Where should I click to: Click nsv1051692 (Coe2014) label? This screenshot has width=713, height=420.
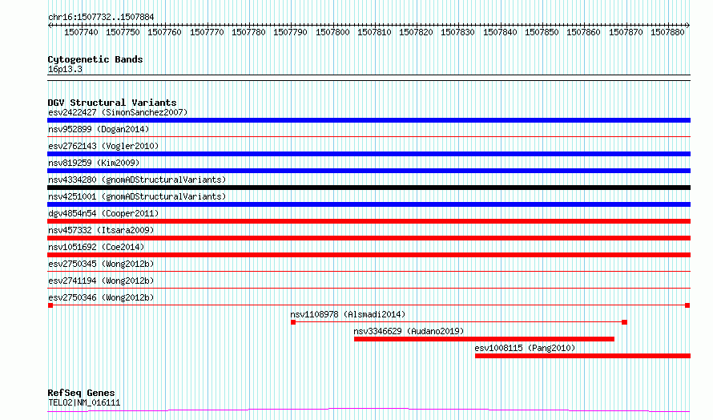click(x=96, y=247)
